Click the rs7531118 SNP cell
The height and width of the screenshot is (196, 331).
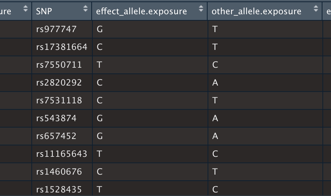[x=59, y=100]
